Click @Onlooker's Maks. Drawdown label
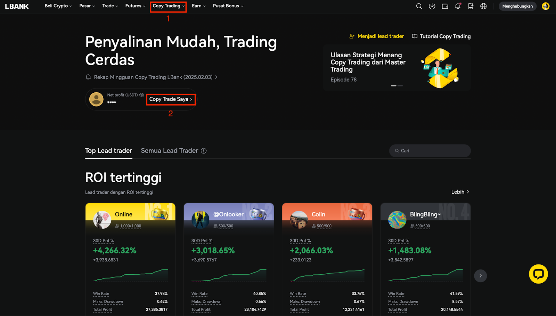556x316 pixels. click(x=206, y=302)
